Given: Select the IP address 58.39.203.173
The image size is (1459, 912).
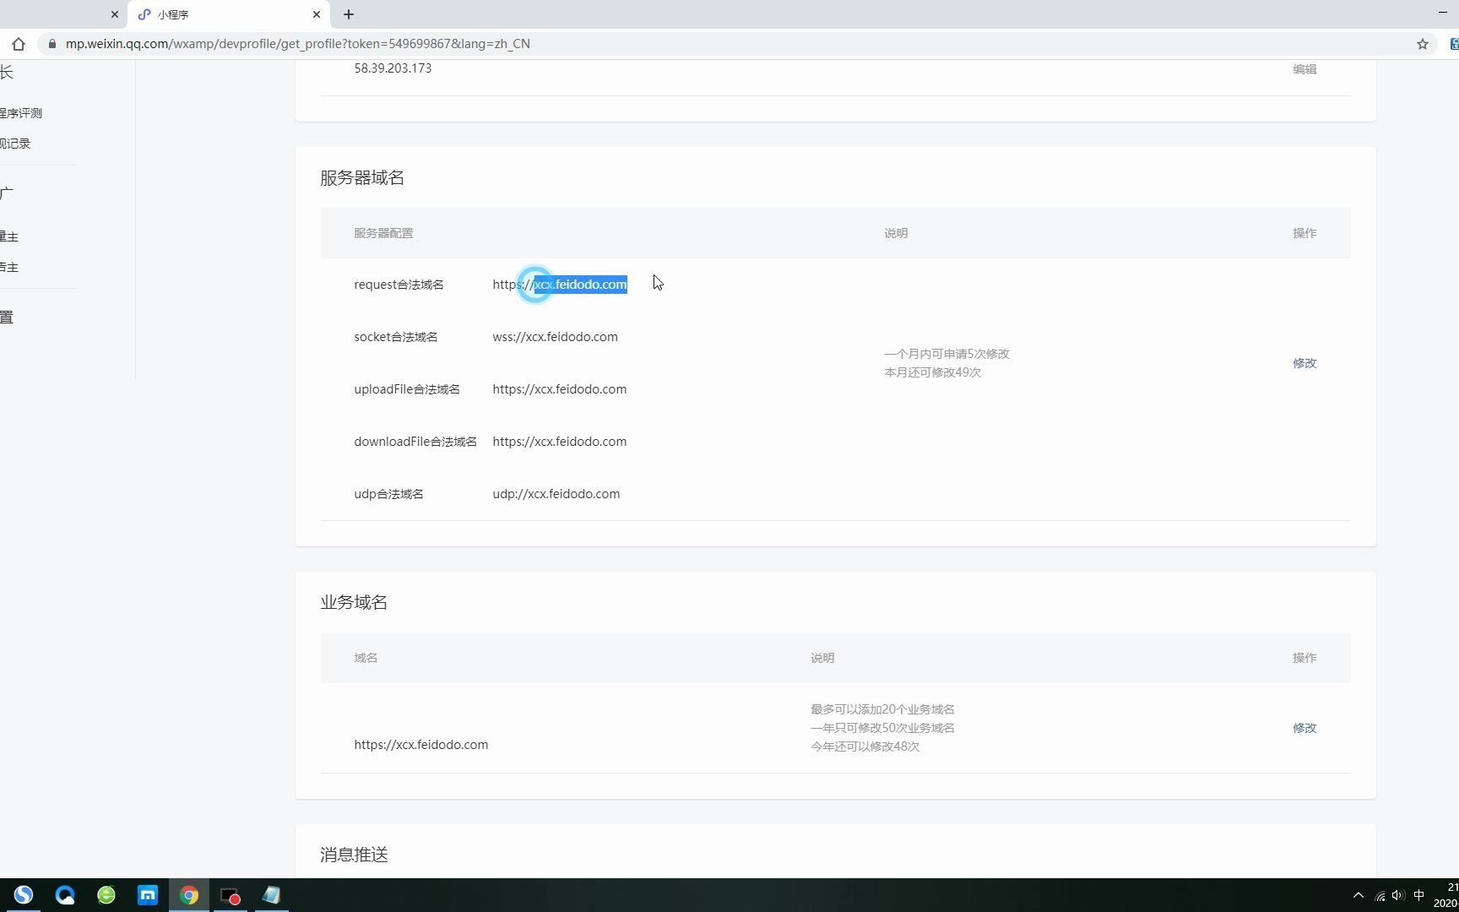Looking at the screenshot, I should [x=393, y=68].
